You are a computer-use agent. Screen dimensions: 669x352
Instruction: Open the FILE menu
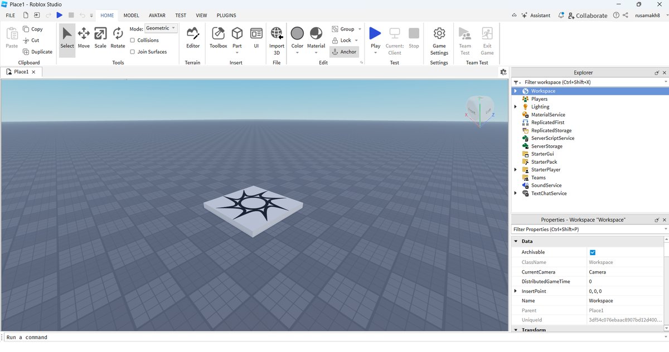click(10, 16)
